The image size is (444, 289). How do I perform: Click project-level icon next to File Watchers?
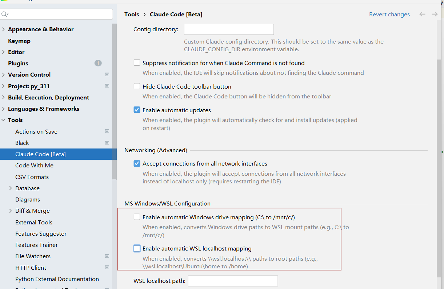(x=107, y=256)
